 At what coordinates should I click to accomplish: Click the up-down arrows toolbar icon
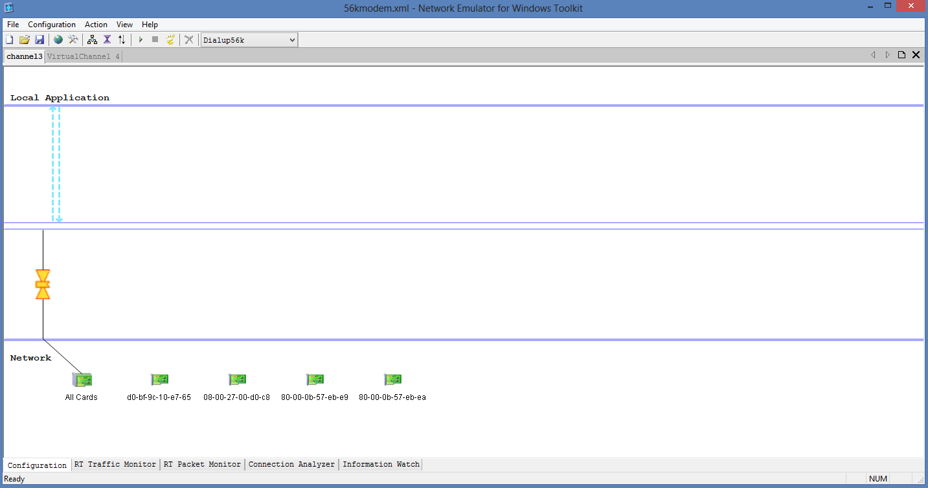(x=122, y=39)
